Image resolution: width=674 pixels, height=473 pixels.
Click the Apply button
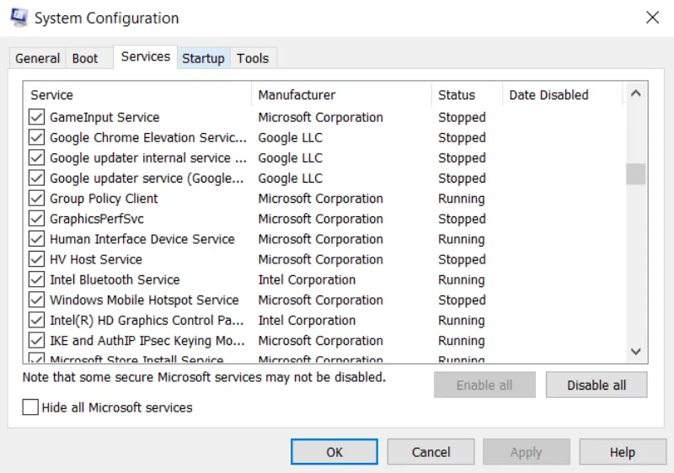pos(526,452)
